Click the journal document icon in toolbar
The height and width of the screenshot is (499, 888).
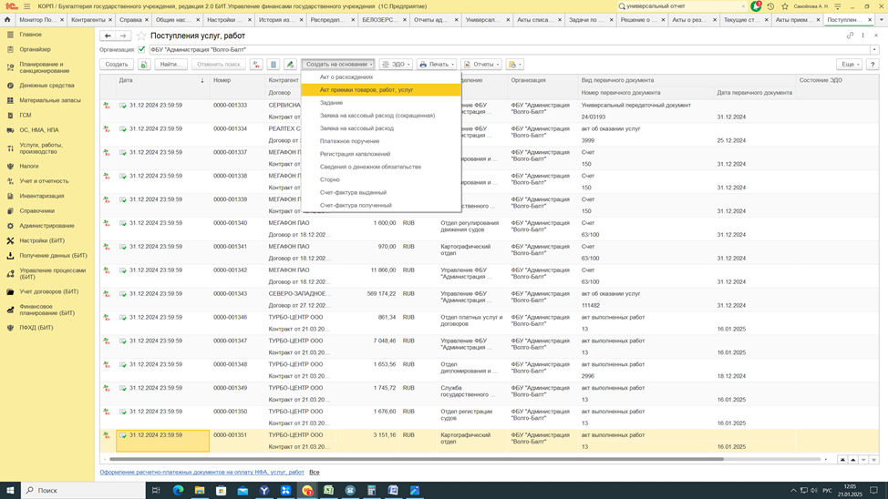(x=274, y=65)
